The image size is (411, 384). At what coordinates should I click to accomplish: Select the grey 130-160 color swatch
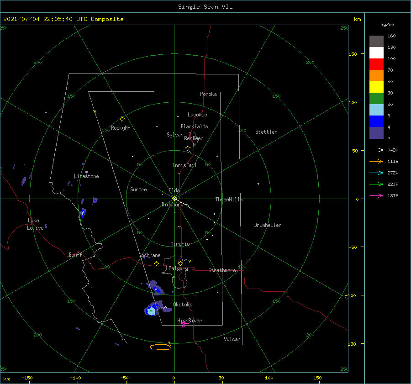376,42
